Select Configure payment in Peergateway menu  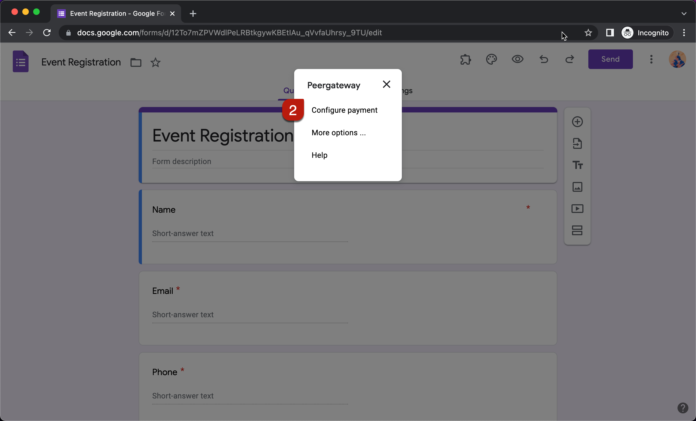344,110
